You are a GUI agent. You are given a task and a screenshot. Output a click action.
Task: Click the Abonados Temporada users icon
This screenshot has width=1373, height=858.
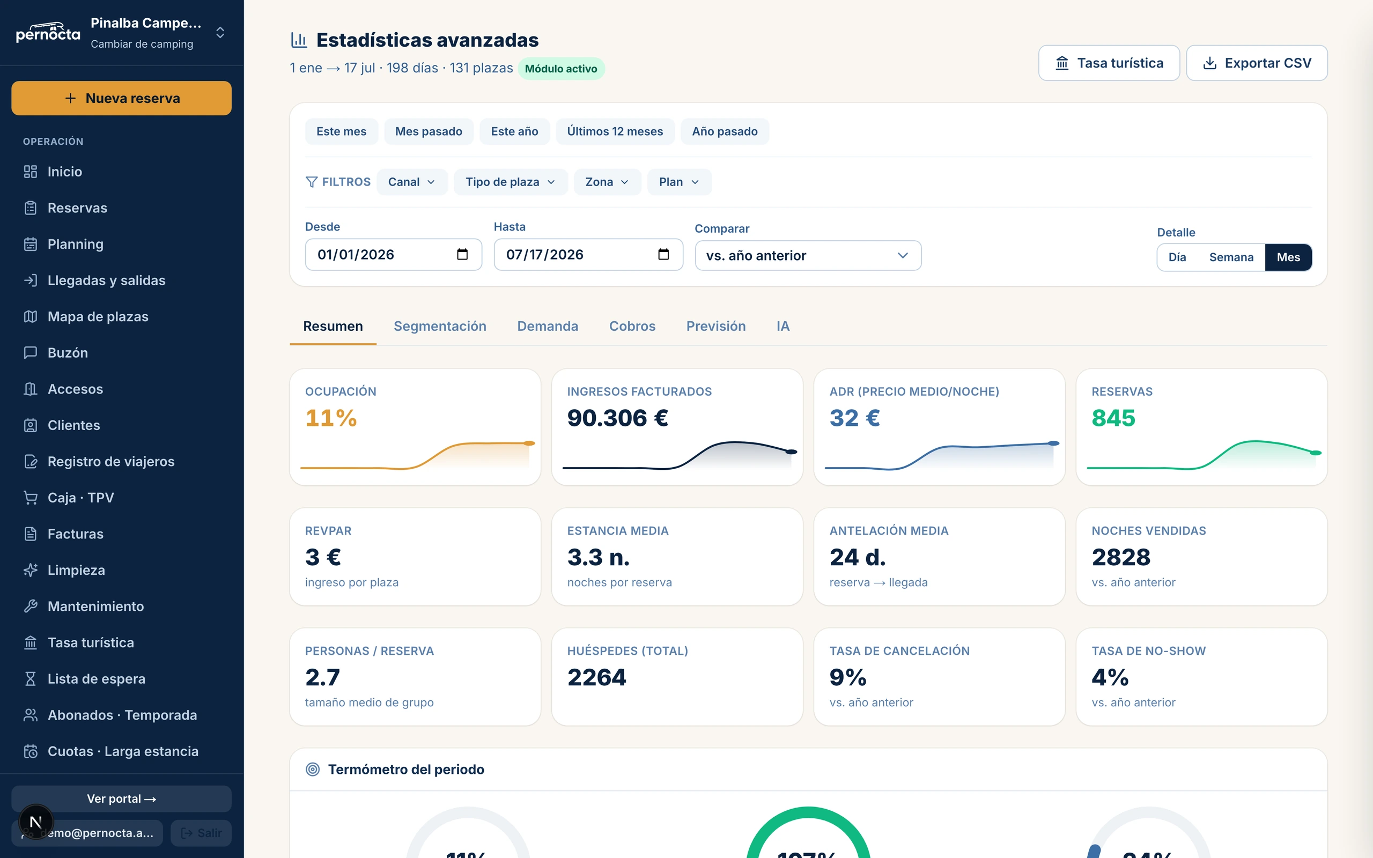tap(31, 715)
